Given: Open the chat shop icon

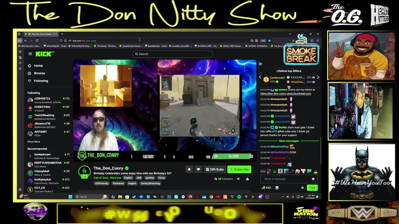Looking at the screenshot, I should pyautogui.click(x=277, y=188).
